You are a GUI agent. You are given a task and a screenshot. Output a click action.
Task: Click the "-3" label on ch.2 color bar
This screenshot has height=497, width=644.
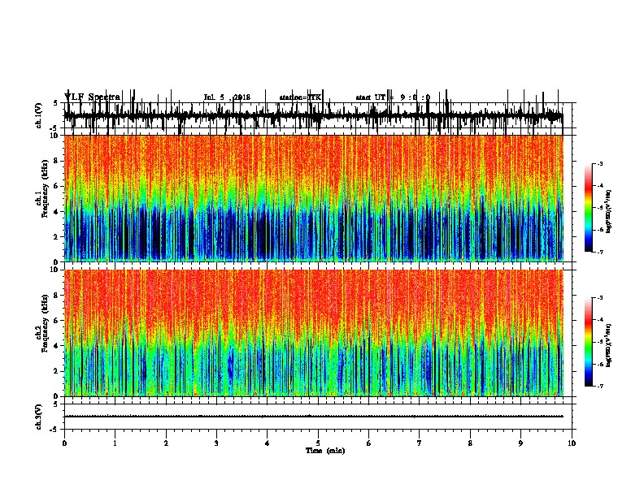pyautogui.click(x=599, y=298)
